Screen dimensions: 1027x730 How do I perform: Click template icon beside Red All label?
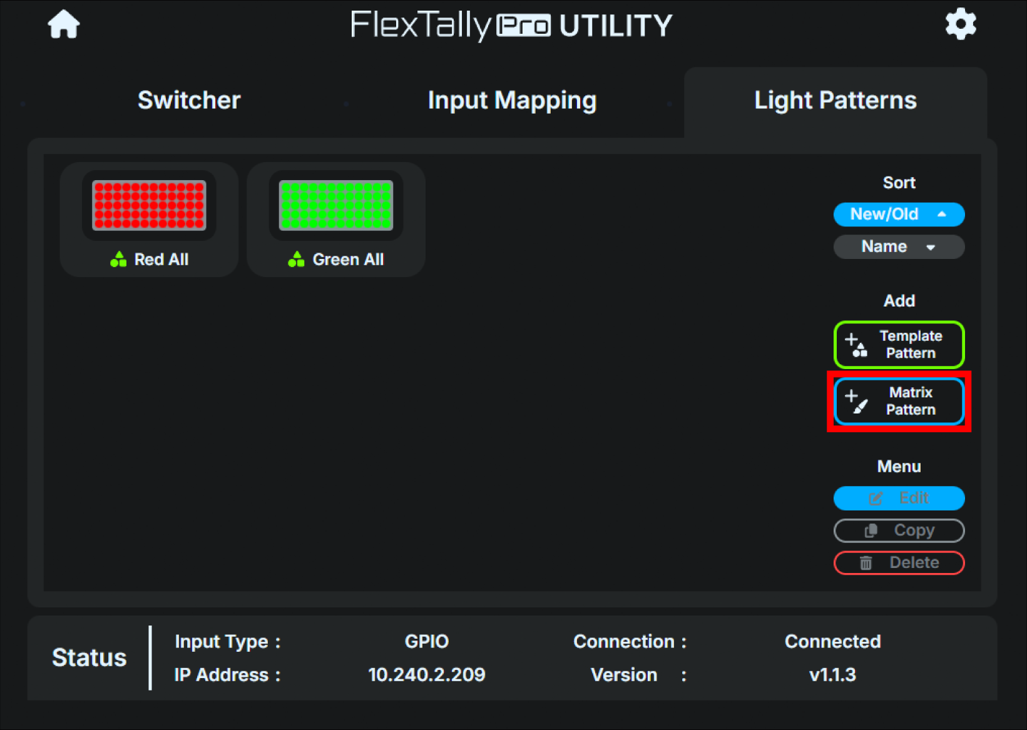pyautogui.click(x=118, y=260)
